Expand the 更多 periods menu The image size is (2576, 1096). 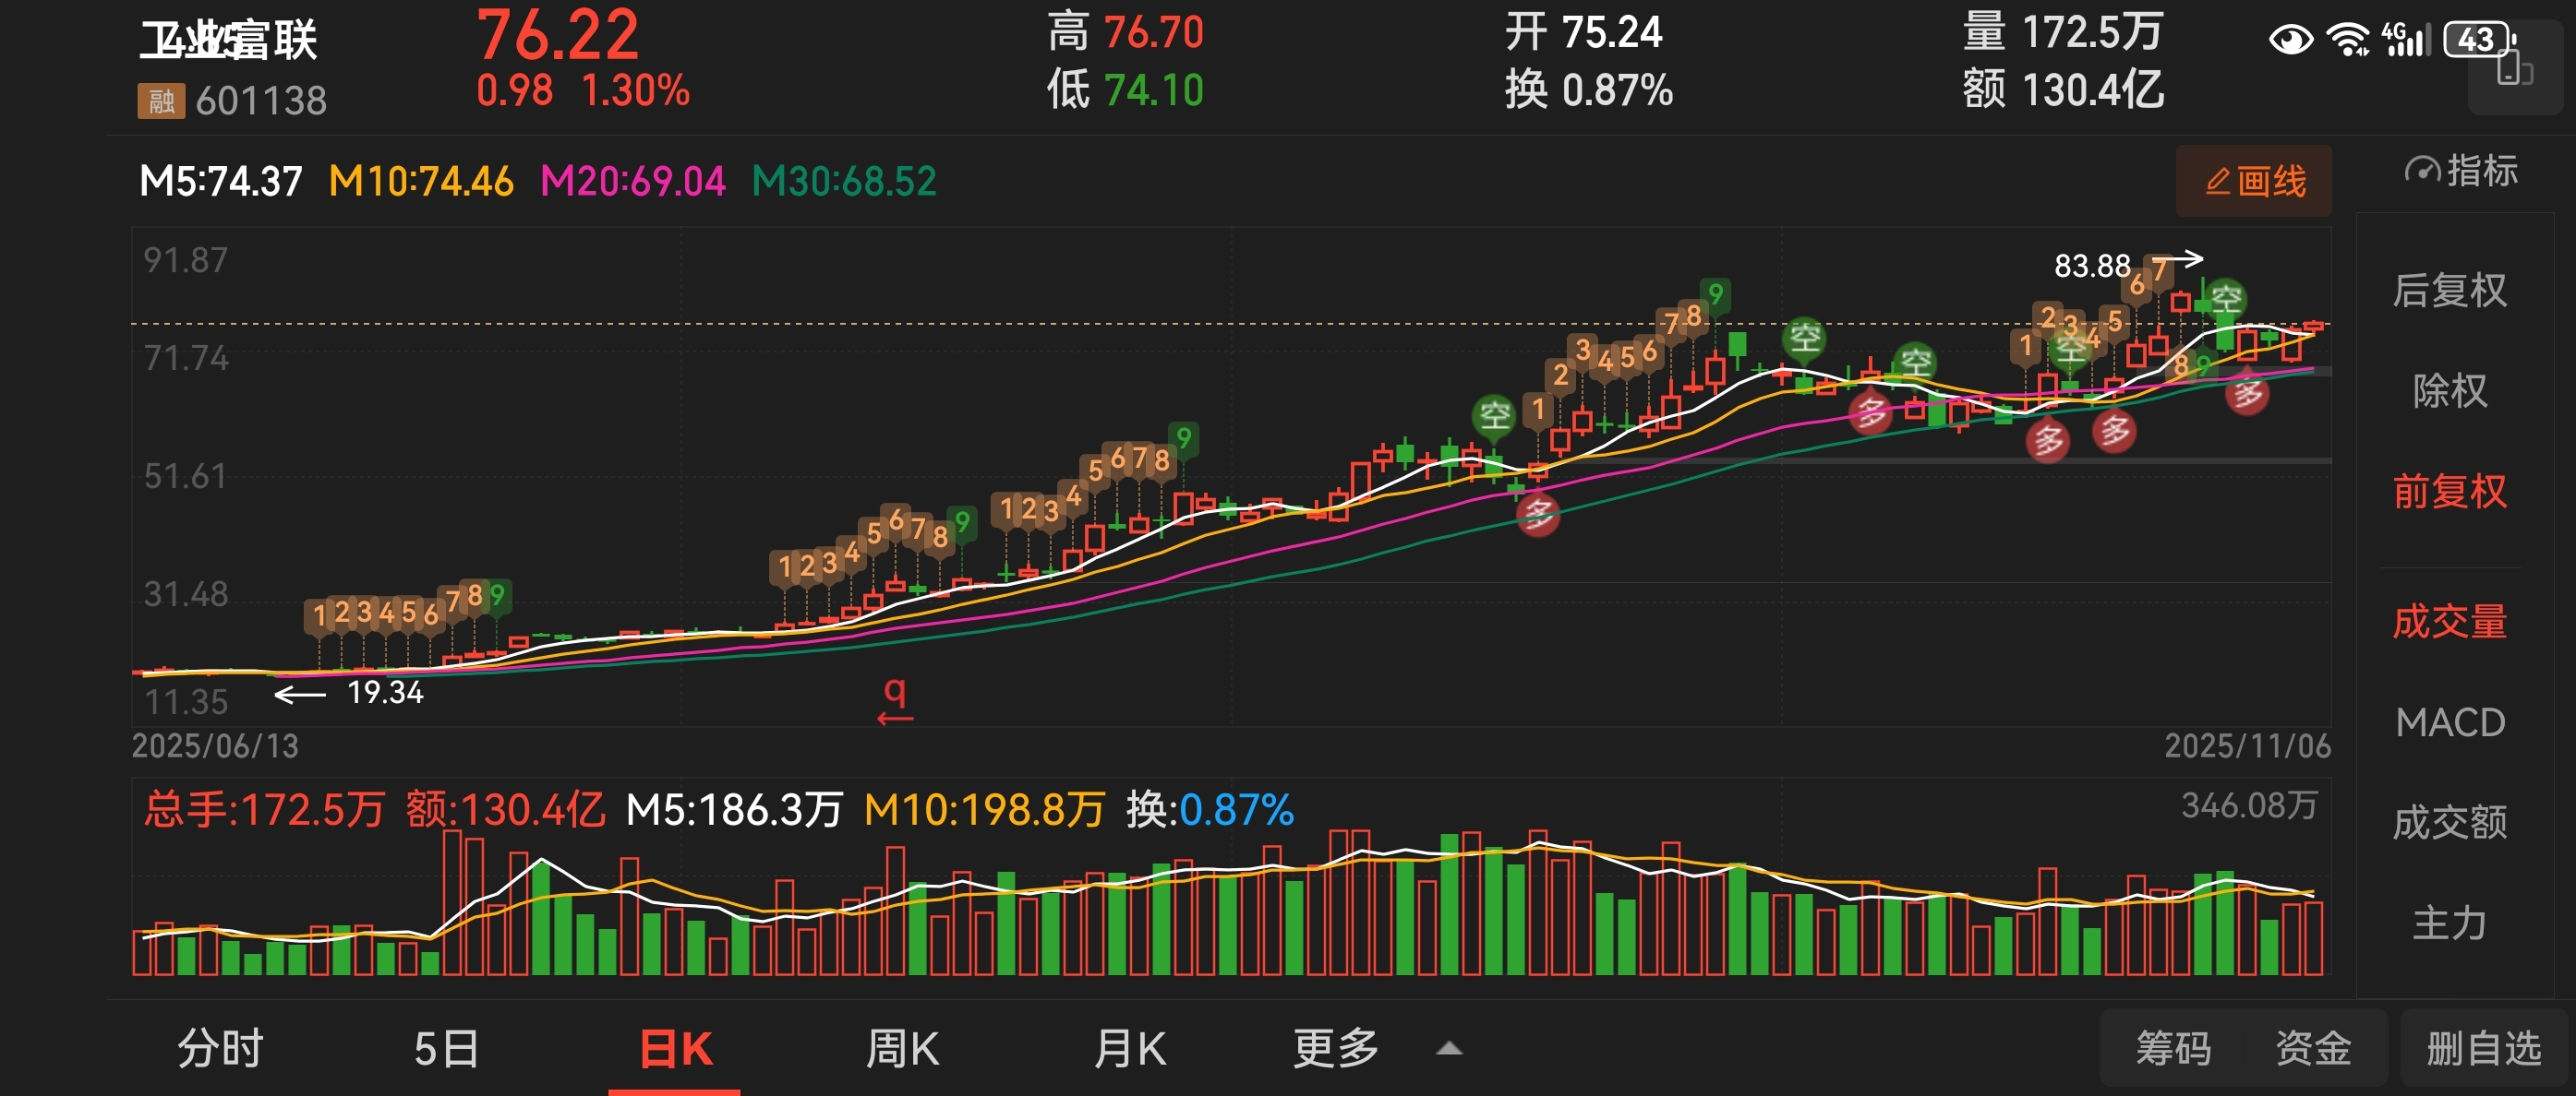[1335, 1049]
